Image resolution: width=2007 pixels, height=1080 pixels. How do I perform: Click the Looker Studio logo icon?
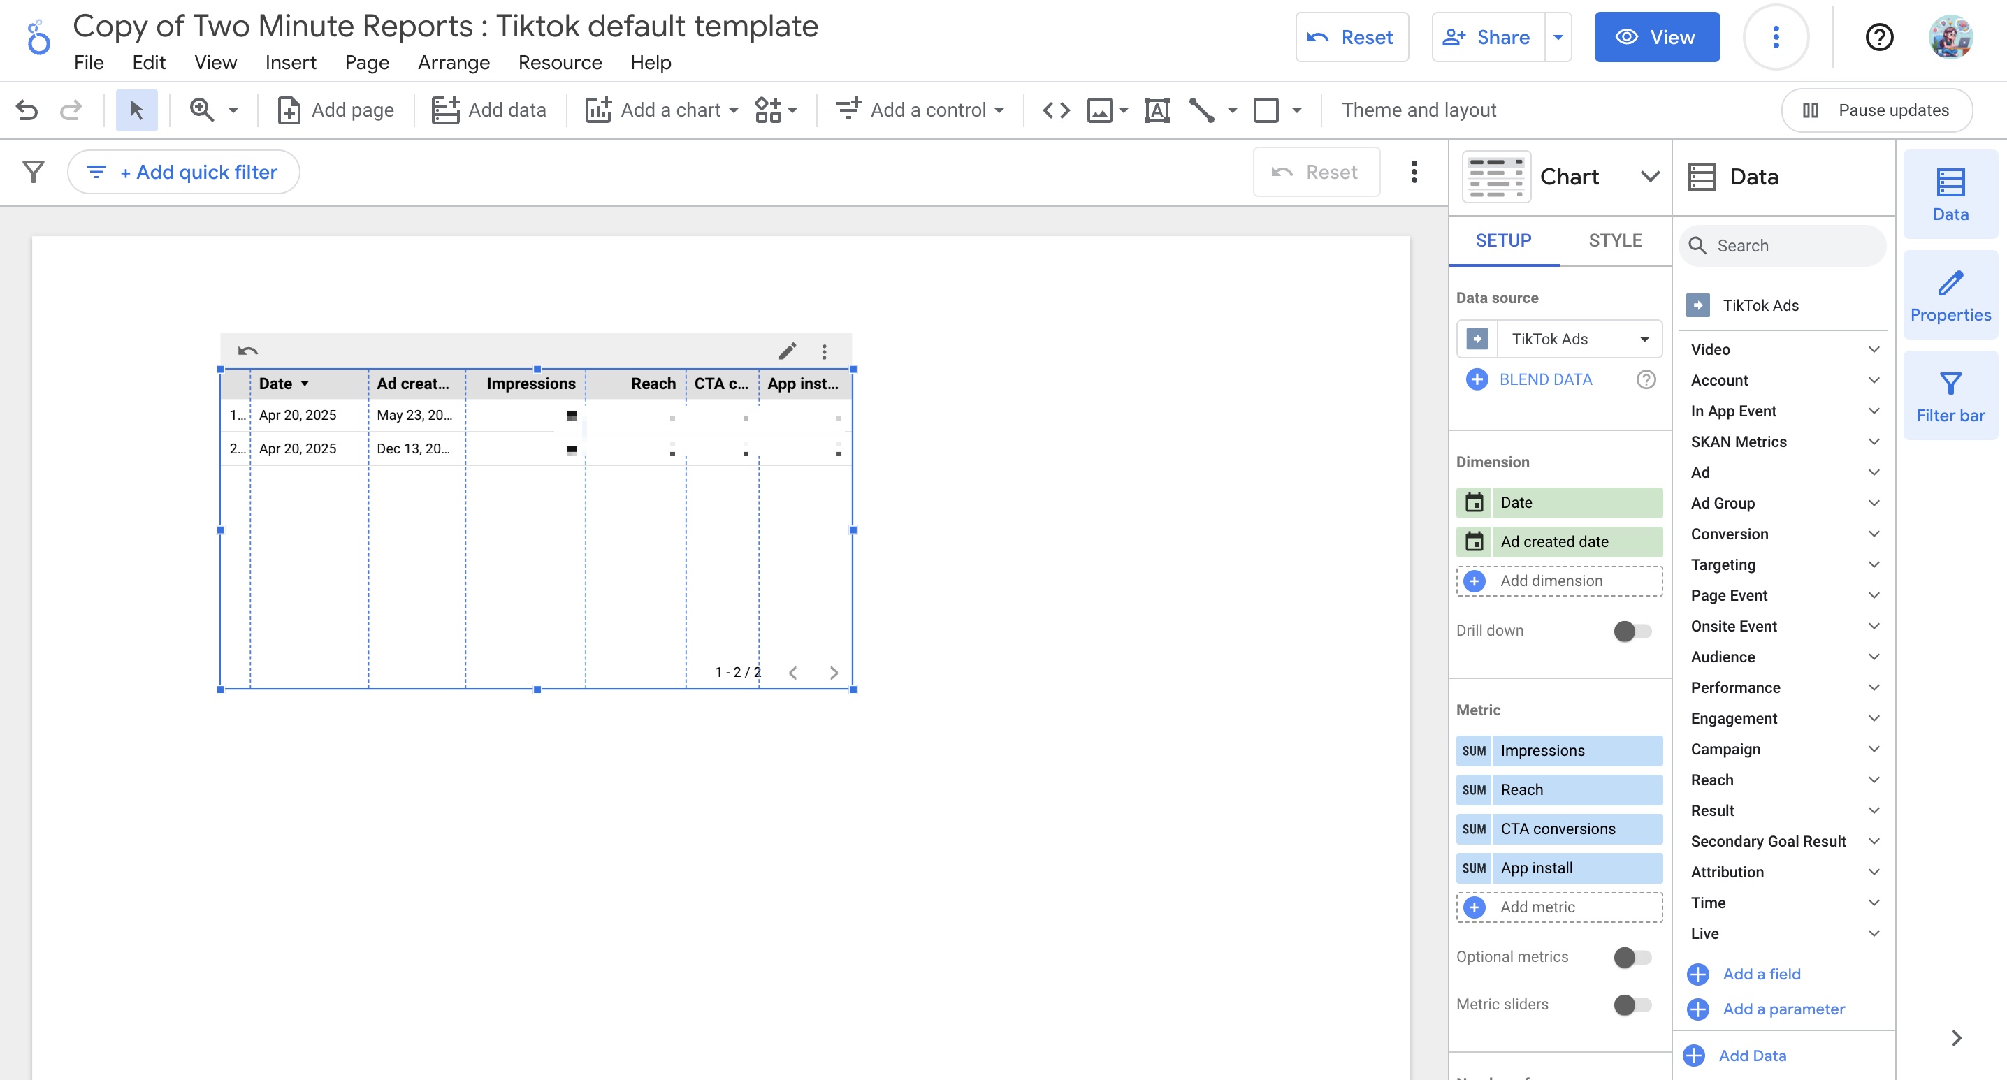point(38,38)
